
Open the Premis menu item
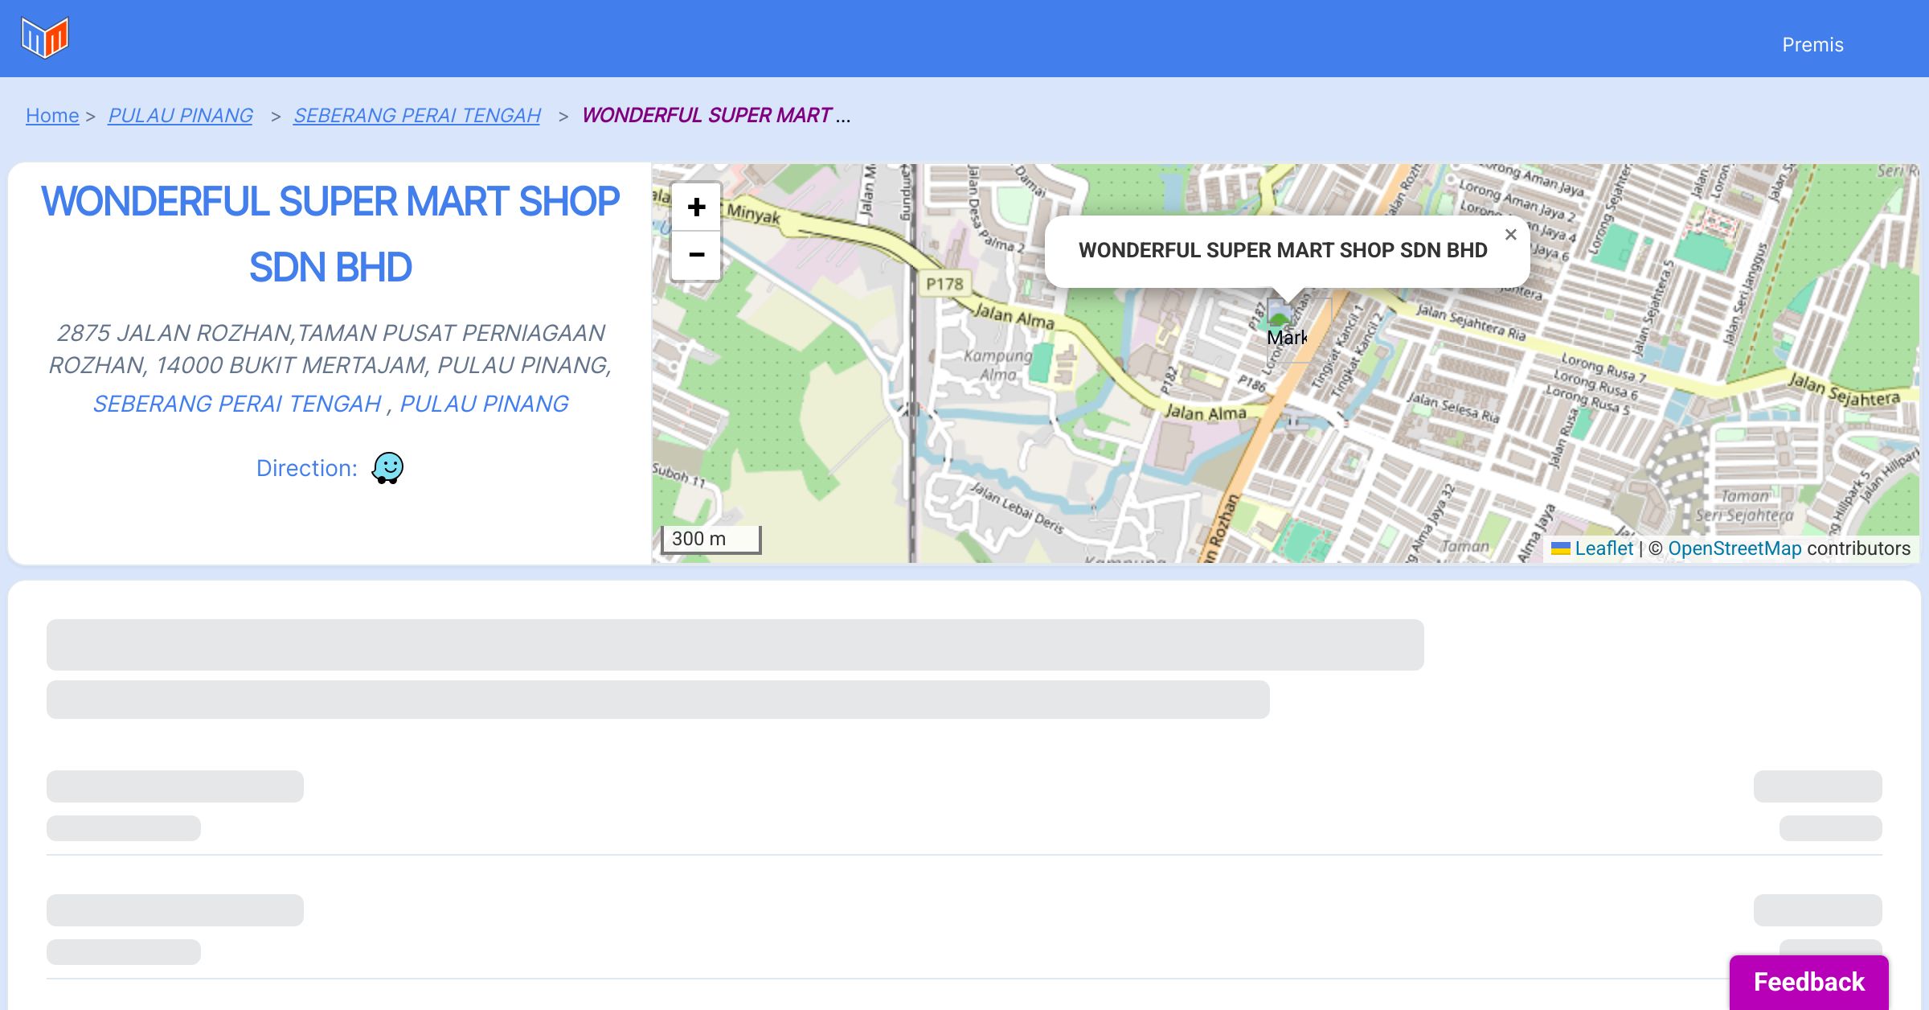point(1812,45)
